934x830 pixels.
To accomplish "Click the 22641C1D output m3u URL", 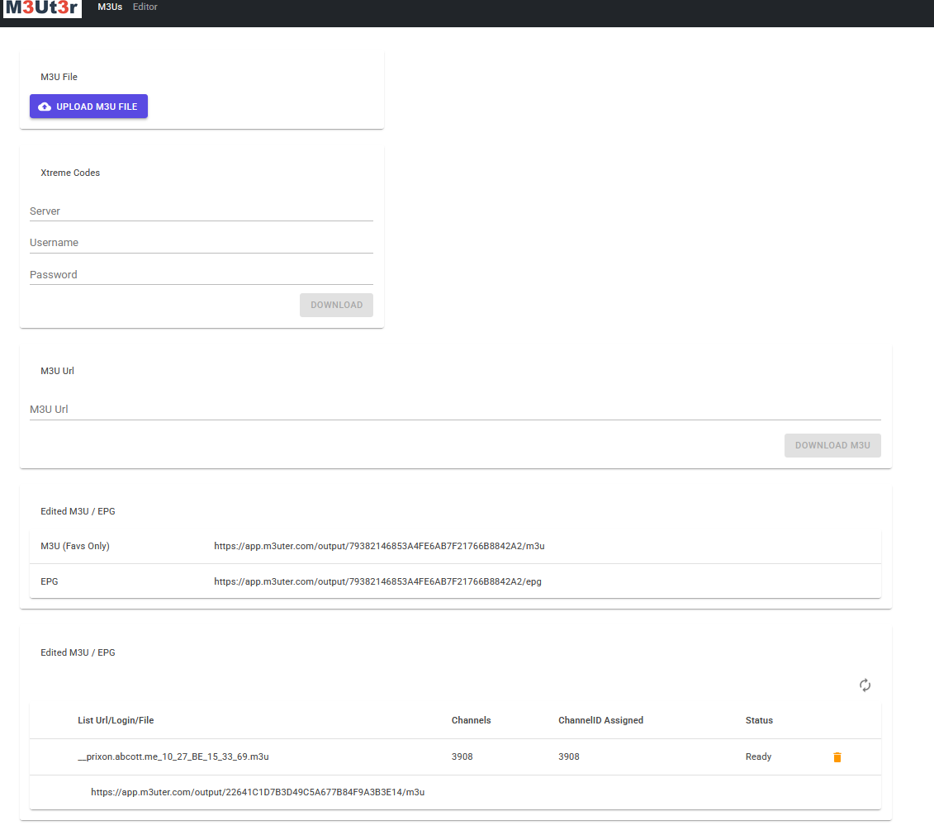I will pyautogui.click(x=258, y=792).
